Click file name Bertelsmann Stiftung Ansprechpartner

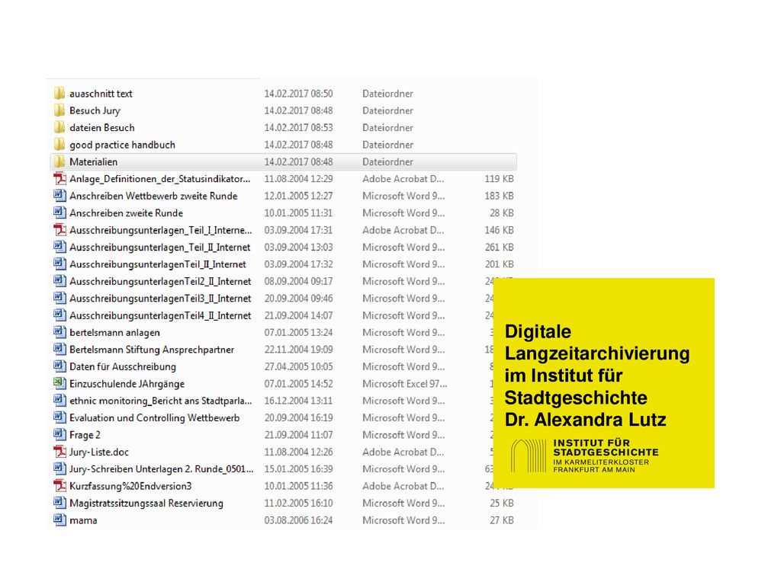pyautogui.click(x=152, y=350)
